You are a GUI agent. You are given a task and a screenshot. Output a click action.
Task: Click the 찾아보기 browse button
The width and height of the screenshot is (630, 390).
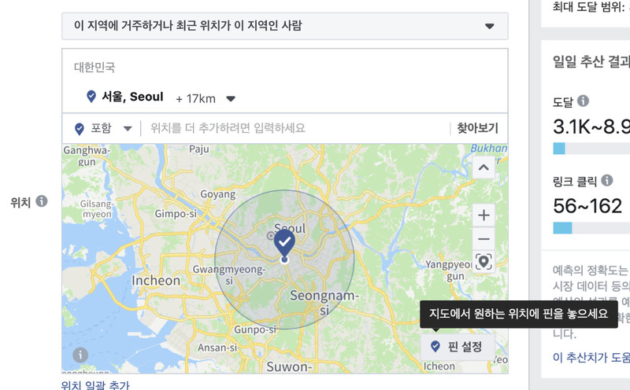(477, 128)
